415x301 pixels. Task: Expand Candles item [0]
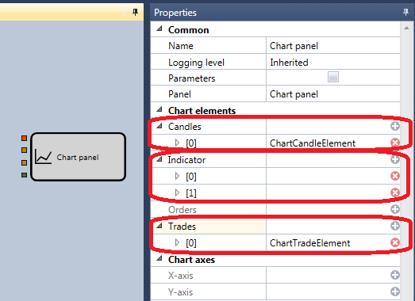click(x=177, y=143)
